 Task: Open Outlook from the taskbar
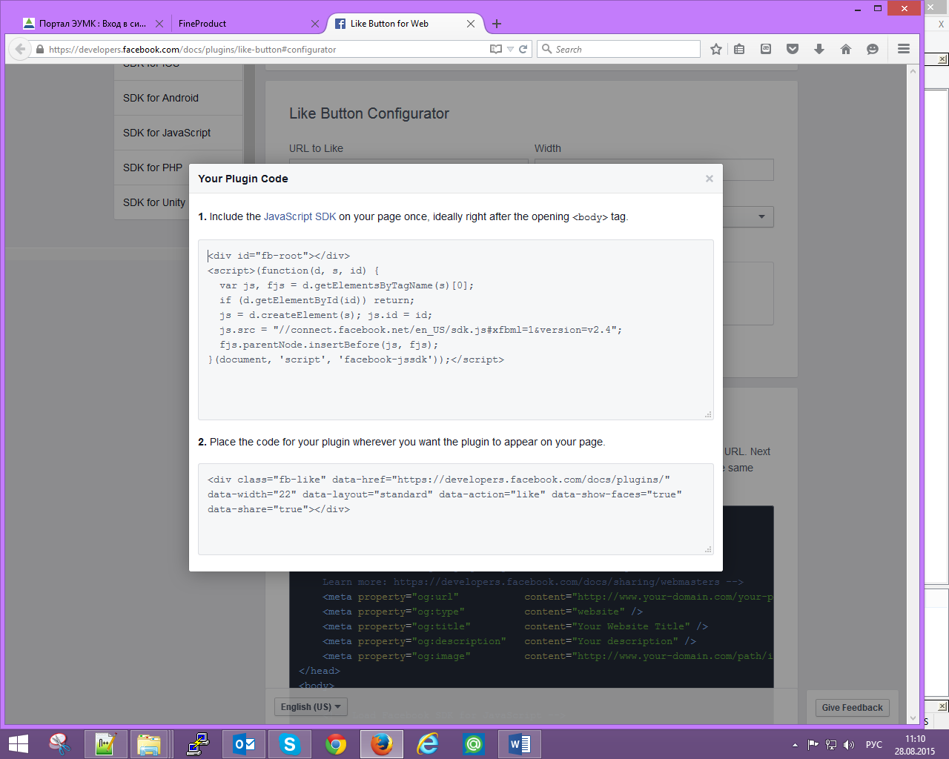244,744
